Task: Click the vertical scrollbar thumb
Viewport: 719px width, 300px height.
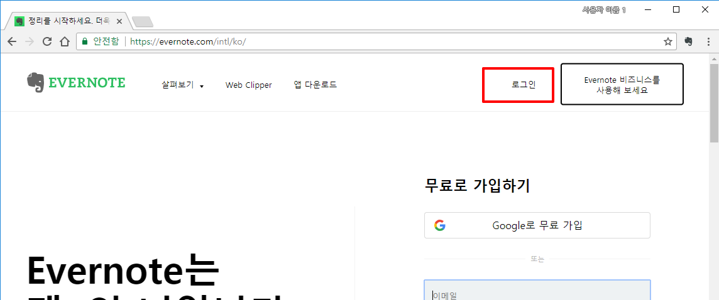Action: click(x=714, y=103)
